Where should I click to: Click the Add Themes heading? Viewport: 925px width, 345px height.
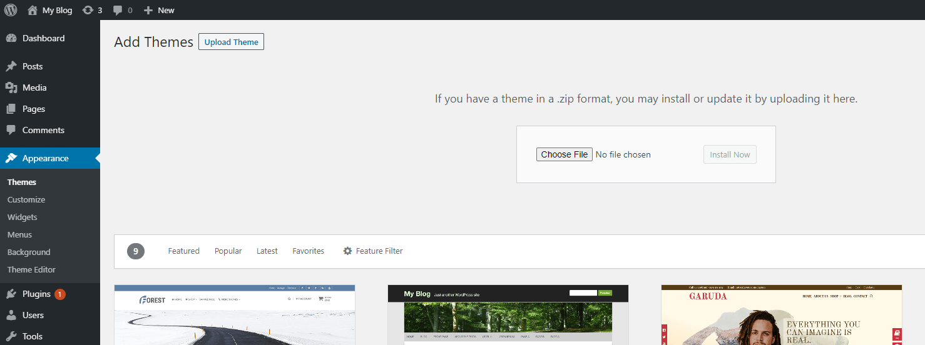coord(154,42)
